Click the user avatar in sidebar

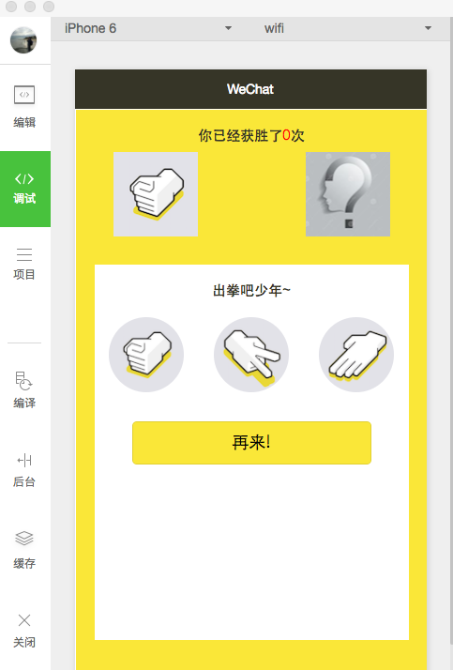pyautogui.click(x=23, y=40)
